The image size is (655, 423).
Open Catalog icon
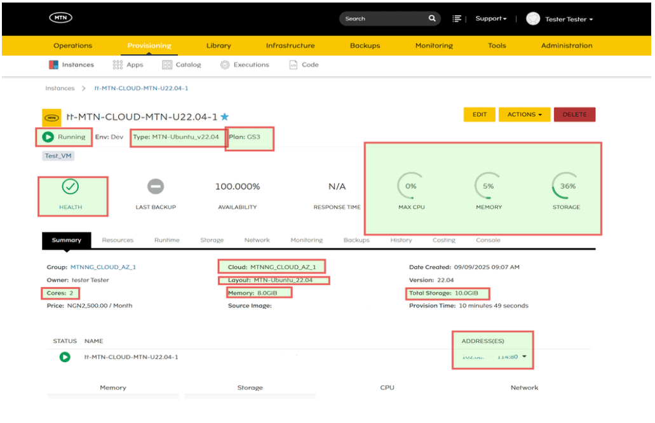[x=167, y=65]
